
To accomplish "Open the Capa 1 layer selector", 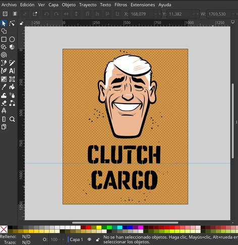I will pos(76,239).
